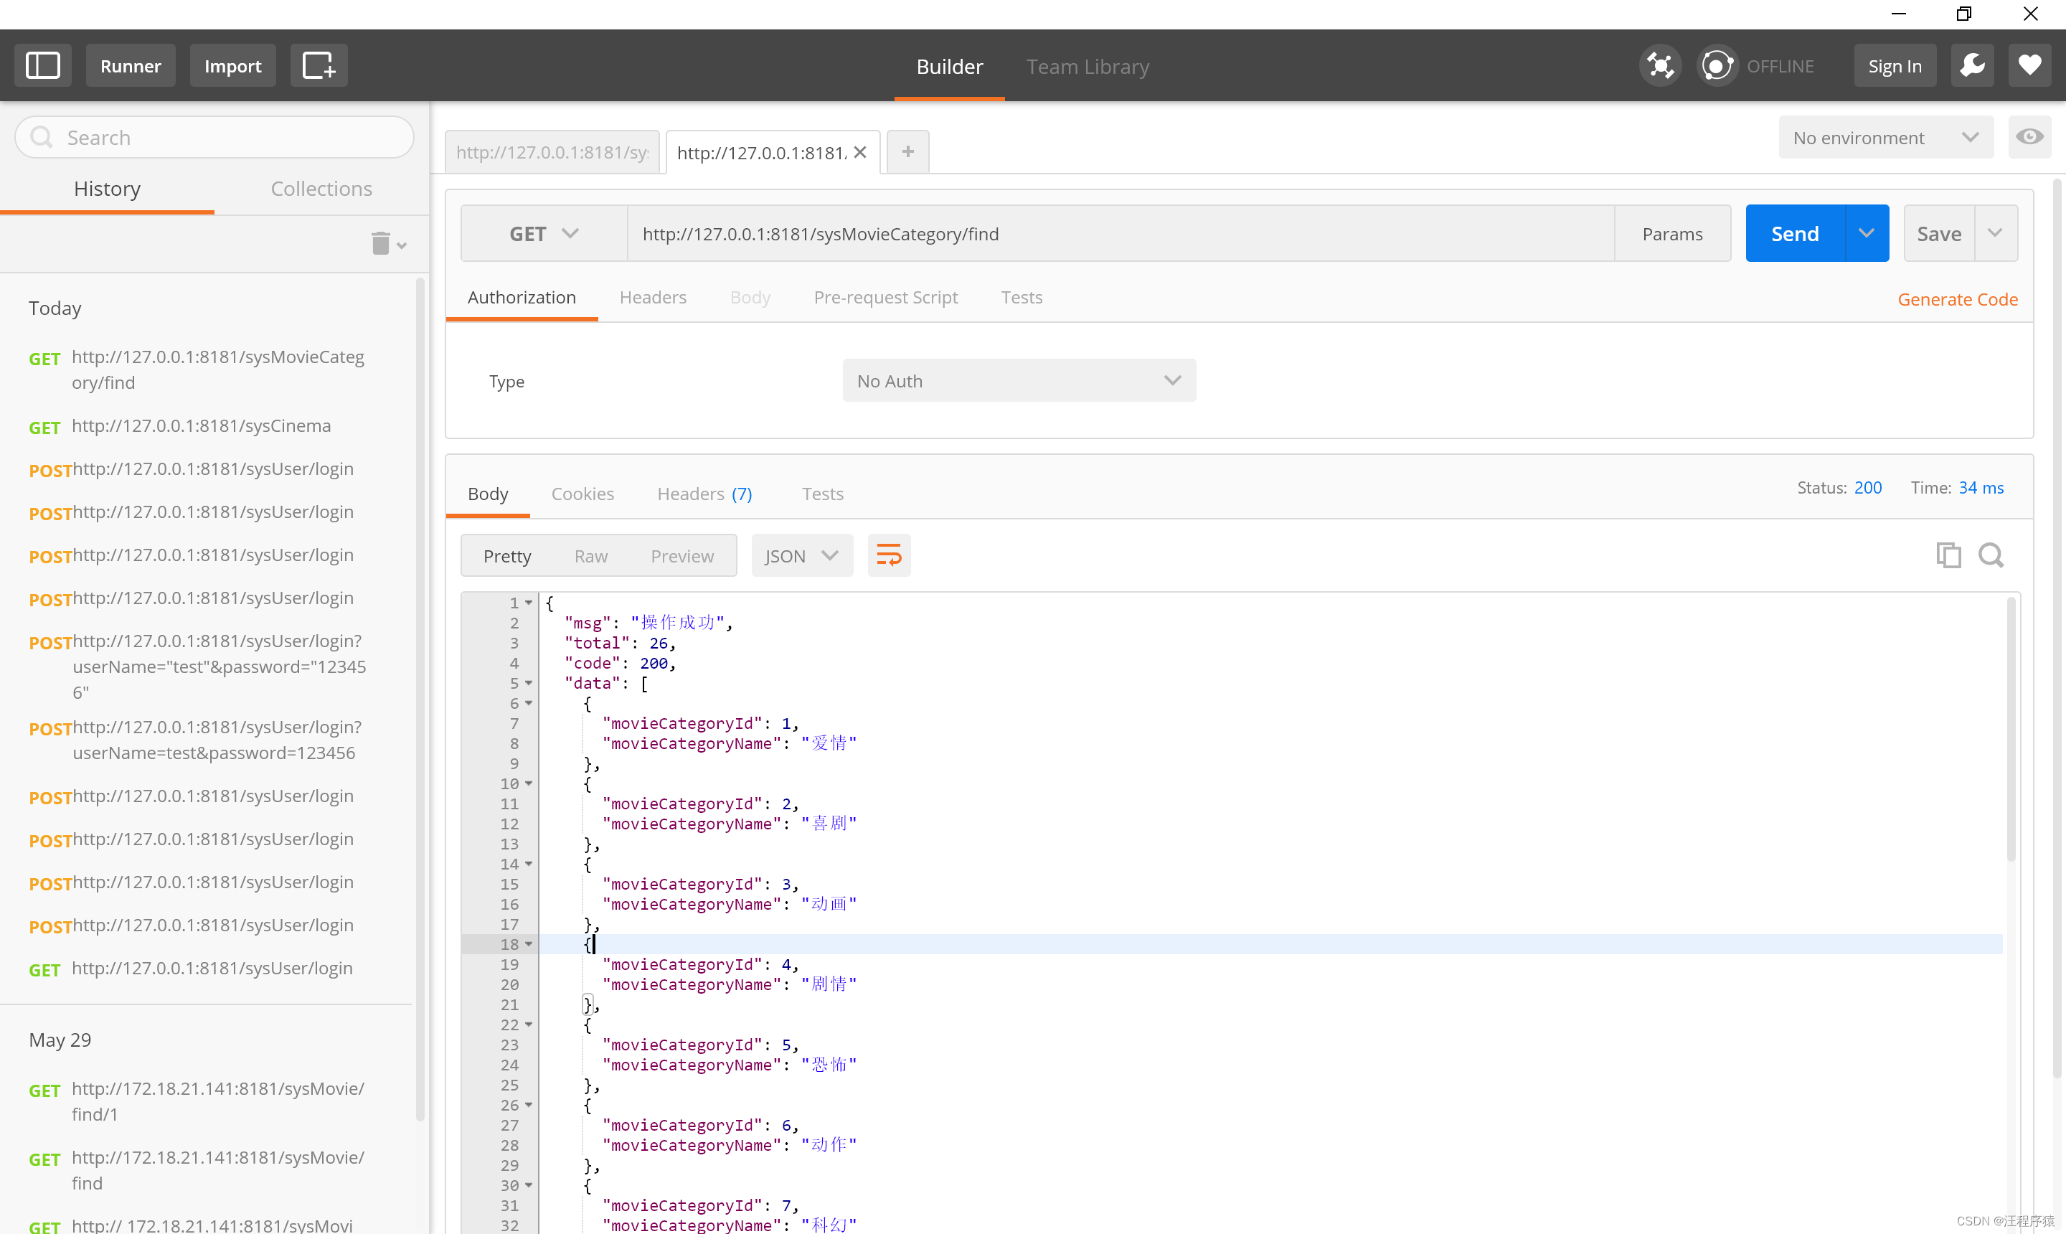
Task: Copy response with the copy icon
Action: 1948,555
